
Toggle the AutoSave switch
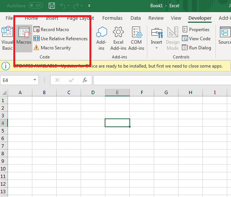click(36, 6)
